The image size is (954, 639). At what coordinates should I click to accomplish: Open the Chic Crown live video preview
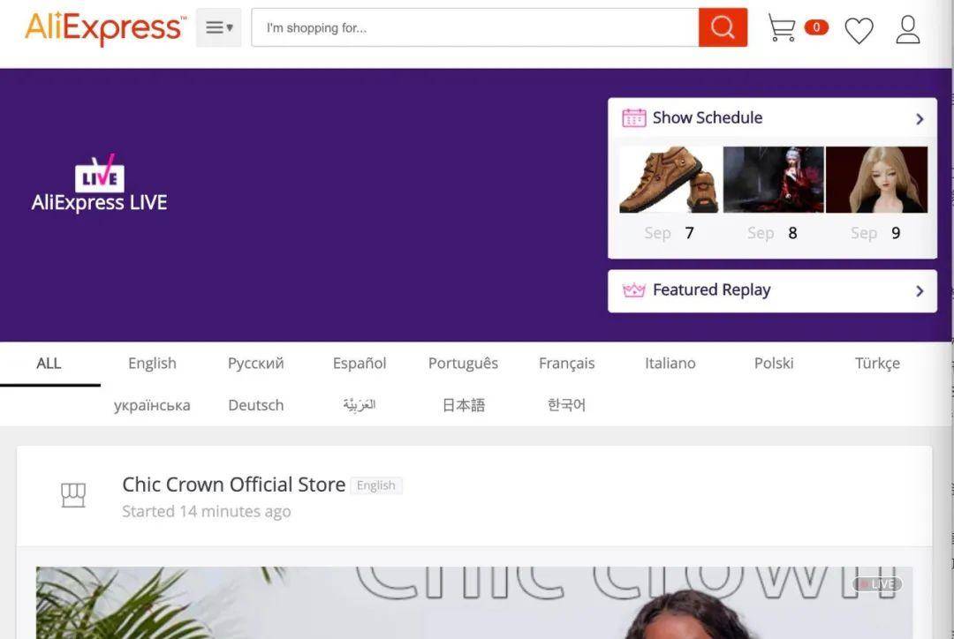[474, 603]
